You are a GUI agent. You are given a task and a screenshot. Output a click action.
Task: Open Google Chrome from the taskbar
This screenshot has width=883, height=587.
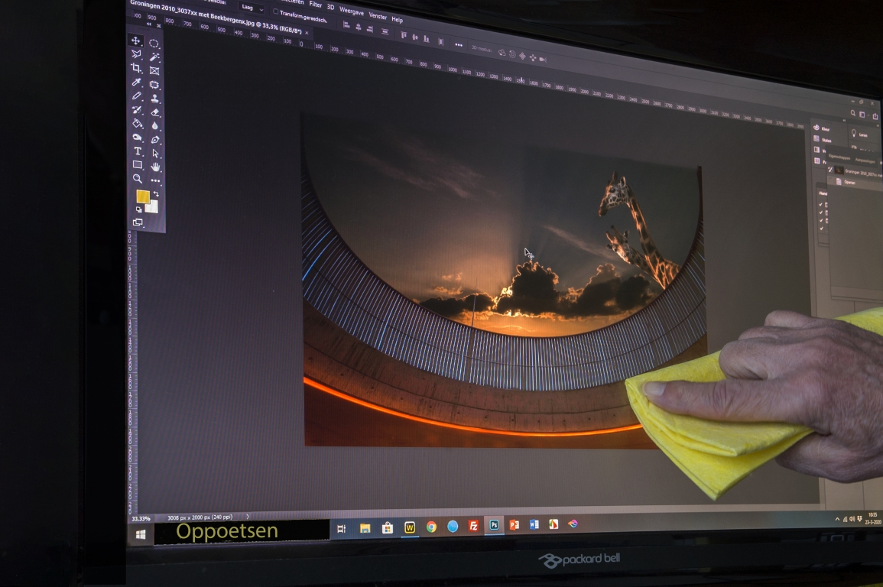pos(431,526)
